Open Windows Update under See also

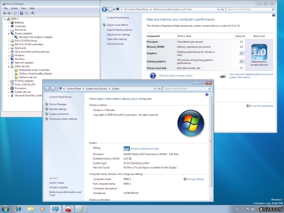click(x=58, y=187)
